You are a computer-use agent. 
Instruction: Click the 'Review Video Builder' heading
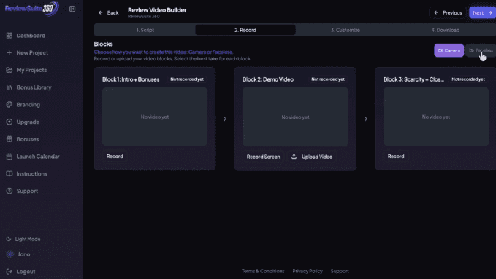click(157, 10)
